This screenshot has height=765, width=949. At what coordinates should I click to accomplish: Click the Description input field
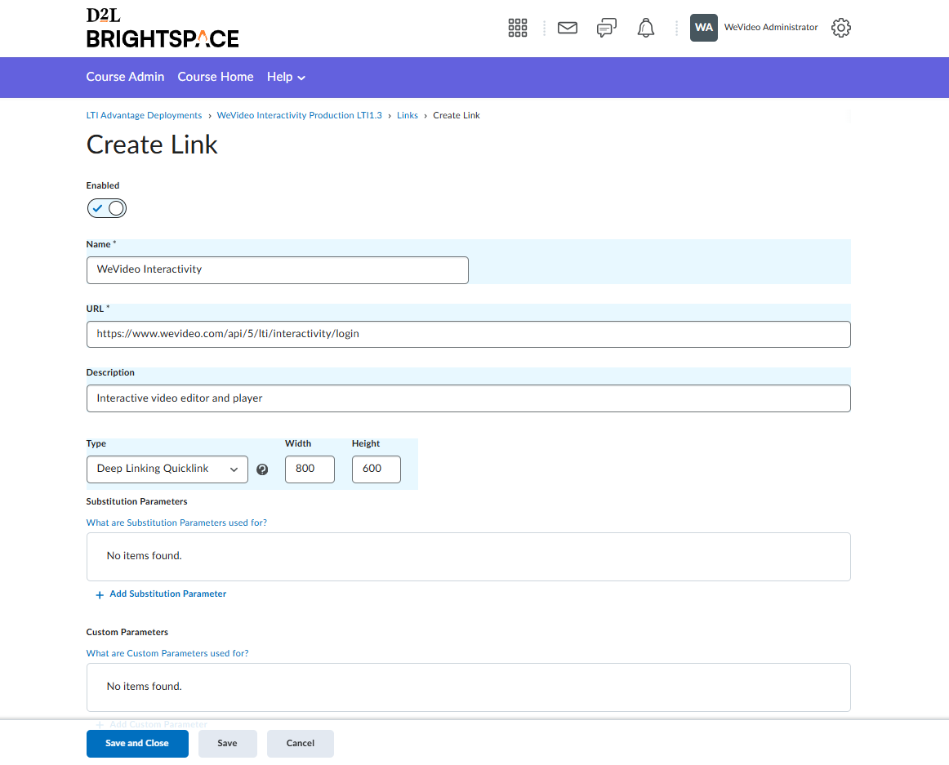[469, 399]
